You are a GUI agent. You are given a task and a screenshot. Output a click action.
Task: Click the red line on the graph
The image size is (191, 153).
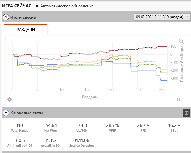click(122, 49)
